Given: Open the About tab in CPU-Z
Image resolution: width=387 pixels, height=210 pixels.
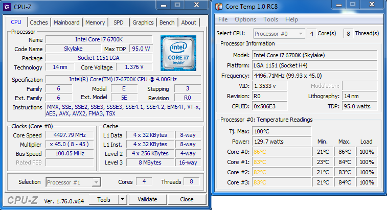Looking at the screenshot, I should pos(189,22).
